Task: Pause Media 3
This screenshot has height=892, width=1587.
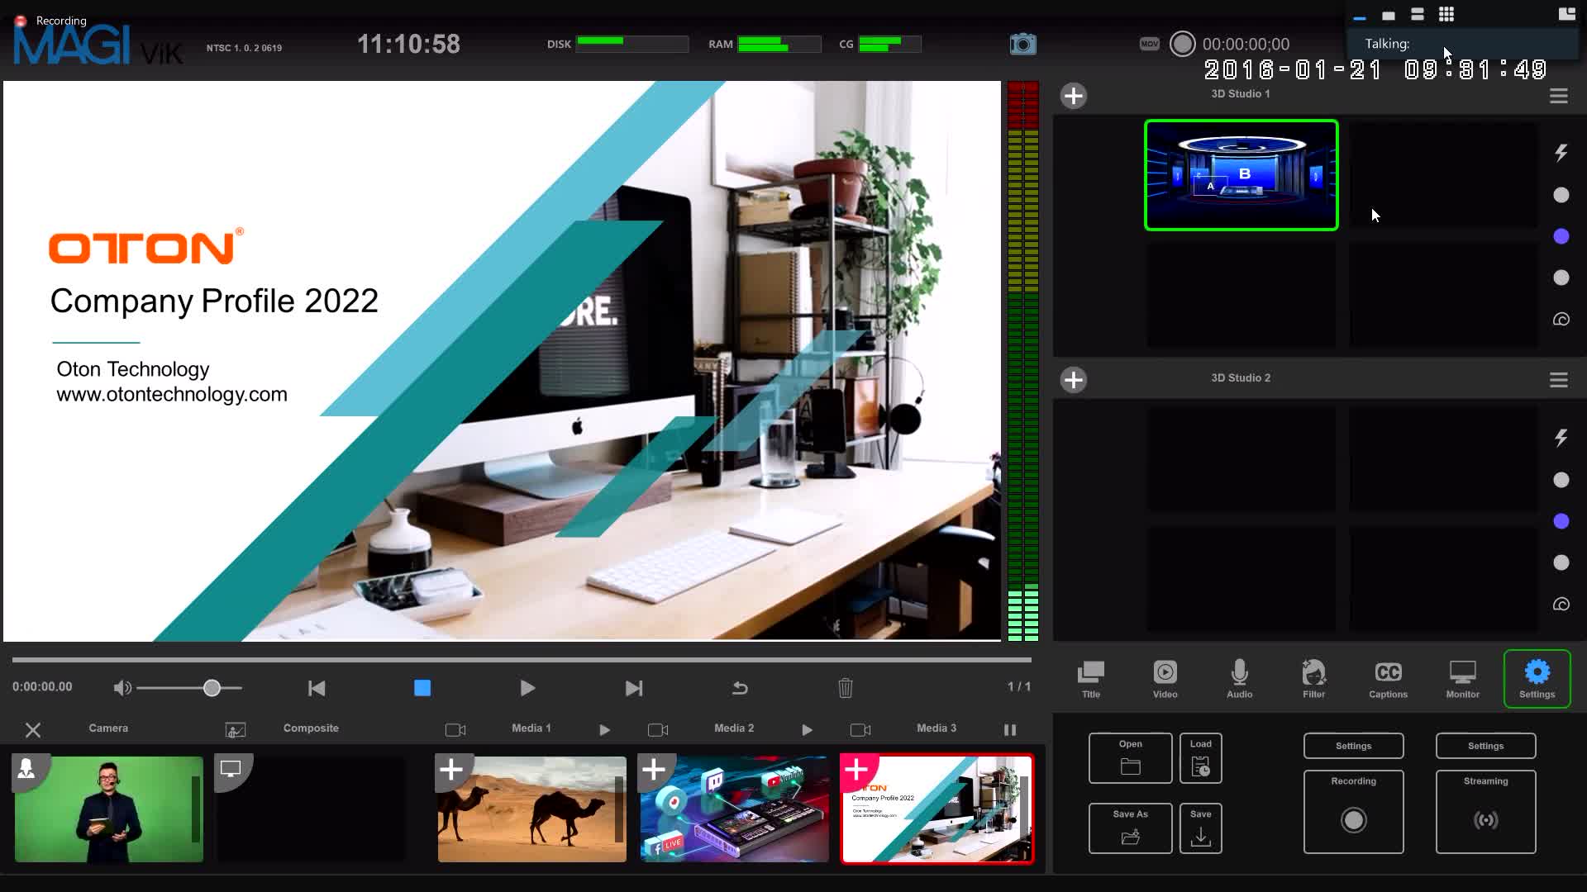Action: pyautogui.click(x=1009, y=730)
